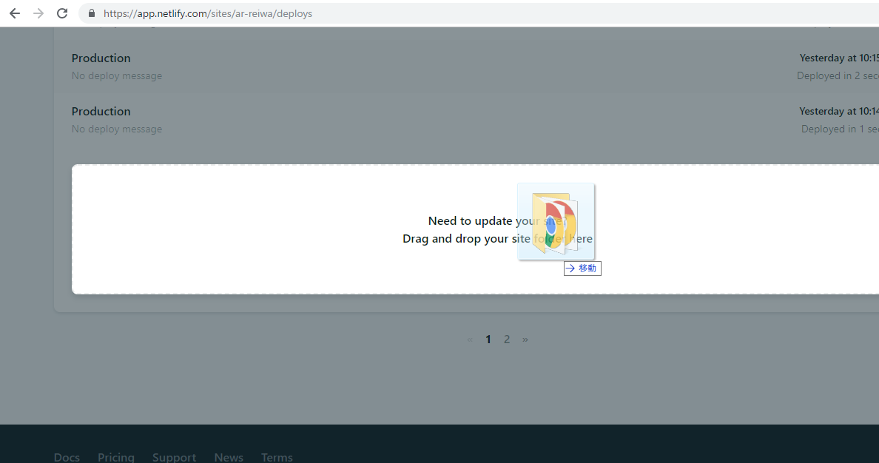Click the dragged Chrome folder thumbnail
This screenshot has height=463, width=879.
pos(556,221)
